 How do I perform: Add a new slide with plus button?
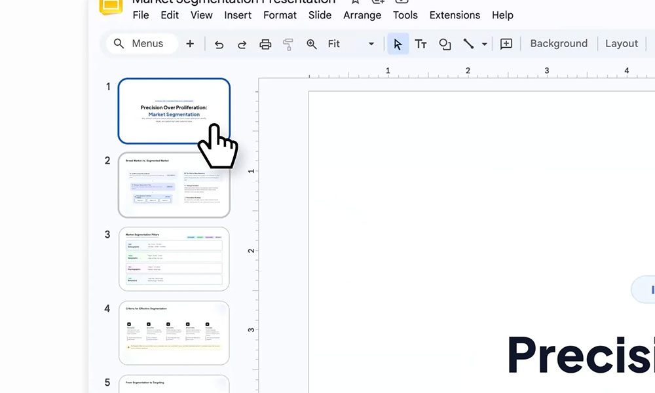tap(190, 43)
